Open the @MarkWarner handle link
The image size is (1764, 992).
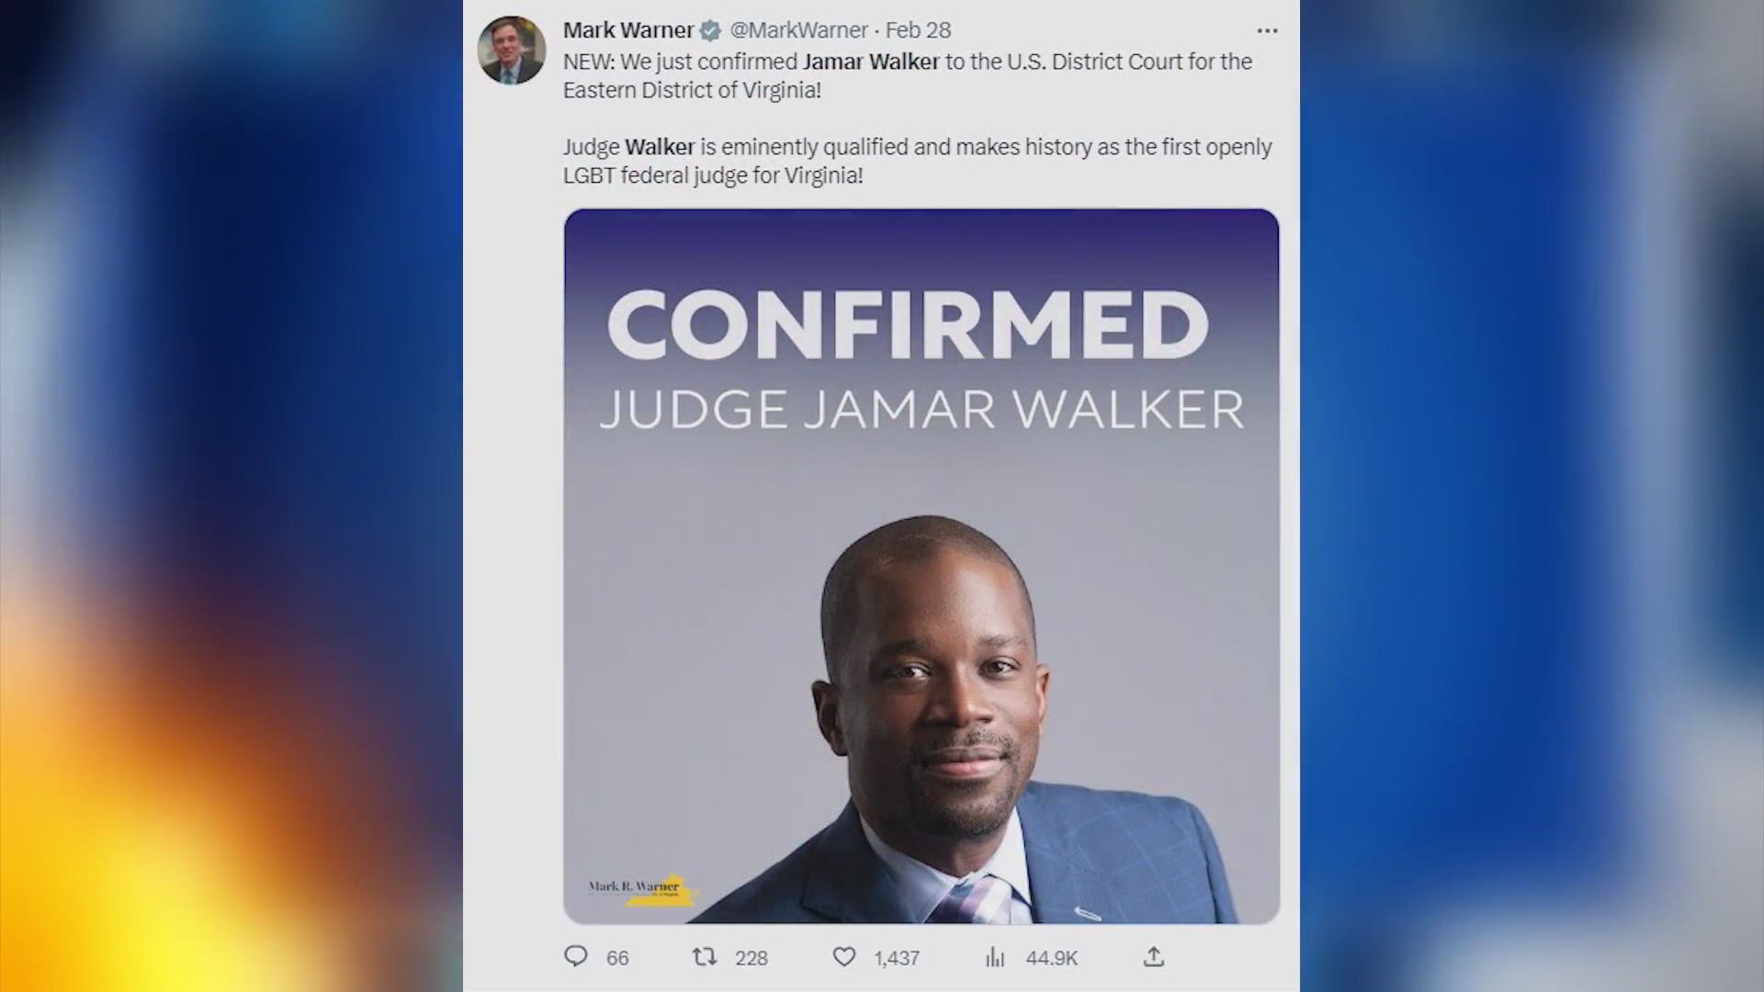798,30
